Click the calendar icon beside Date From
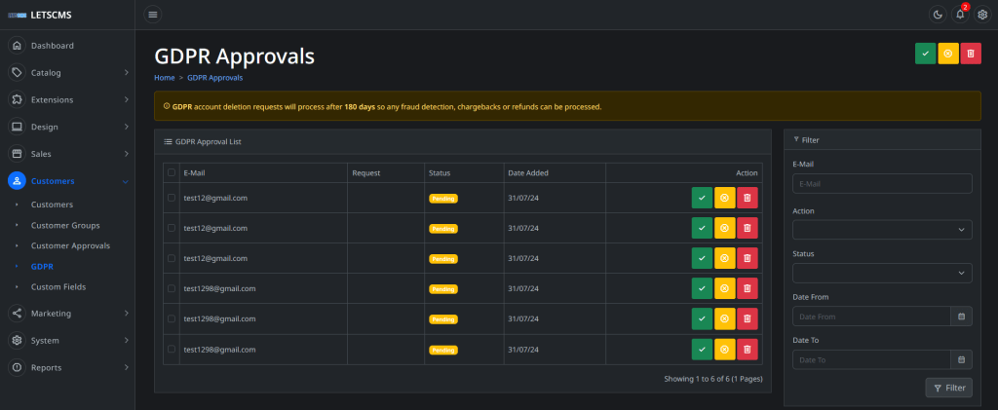This screenshot has width=998, height=410. pos(961,317)
